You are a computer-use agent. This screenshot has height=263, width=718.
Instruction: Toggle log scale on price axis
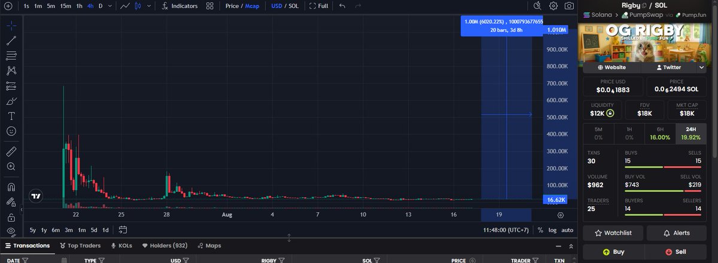(552, 230)
